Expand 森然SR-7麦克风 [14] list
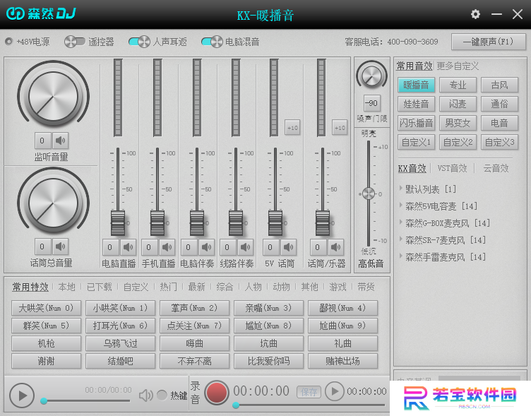 (x=401, y=239)
